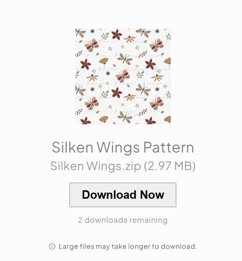
Task: Click the dark red flower at preview top center
Action: point(117,35)
